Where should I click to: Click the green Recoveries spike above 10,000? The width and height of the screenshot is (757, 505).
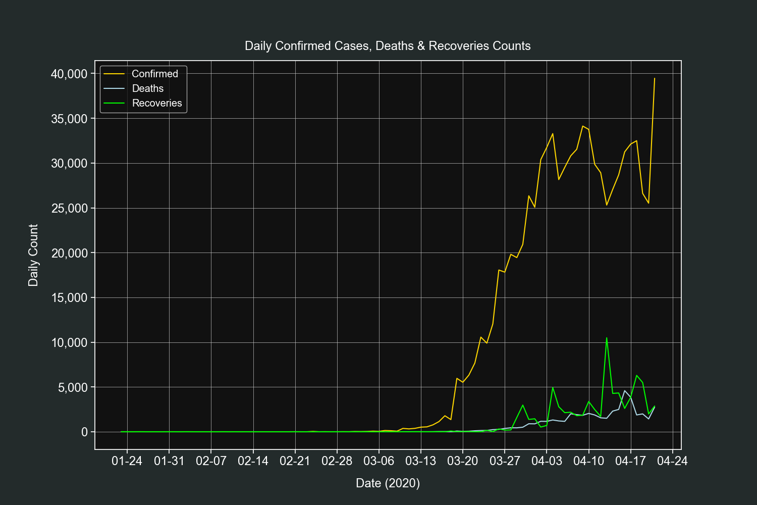point(607,338)
